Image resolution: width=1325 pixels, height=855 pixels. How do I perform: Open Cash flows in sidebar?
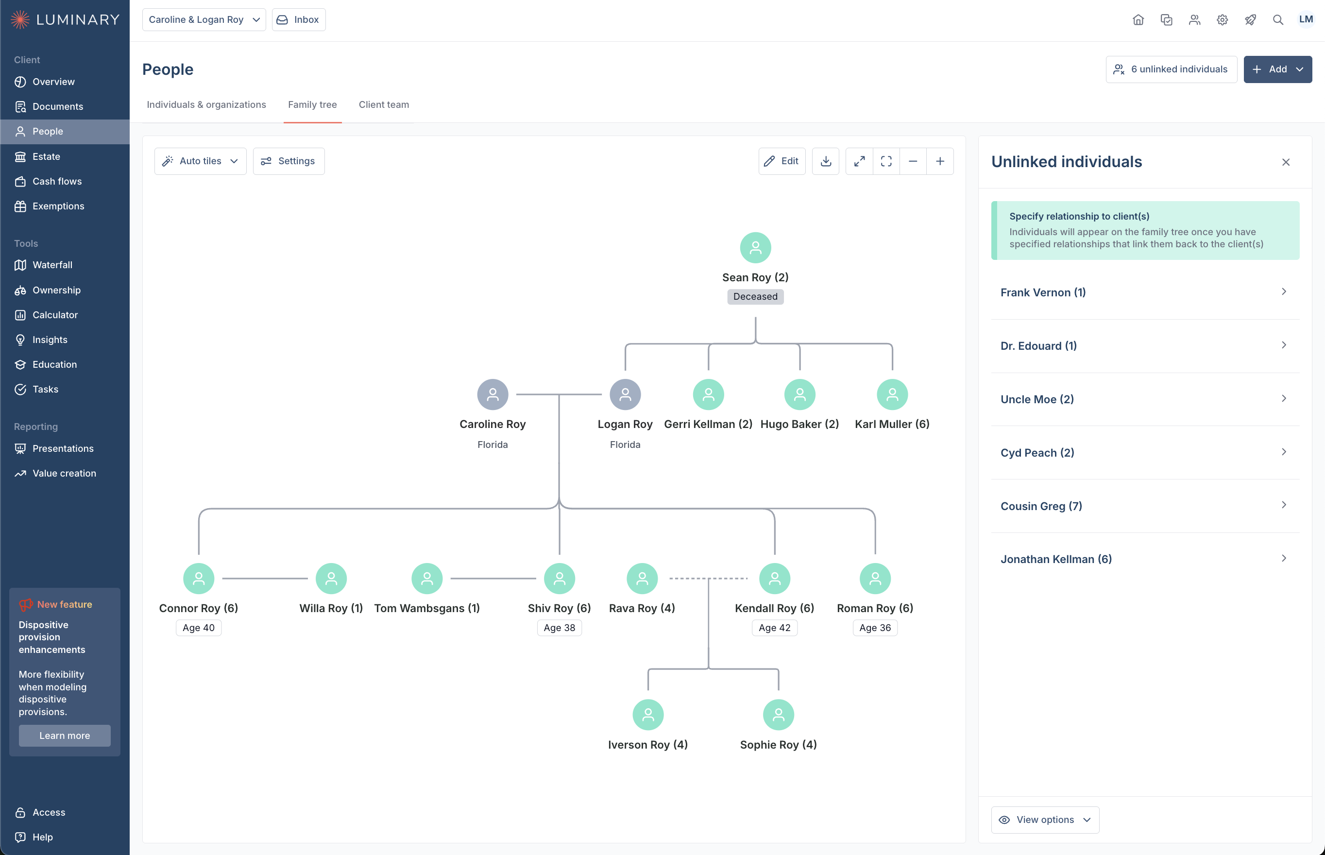point(65,181)
